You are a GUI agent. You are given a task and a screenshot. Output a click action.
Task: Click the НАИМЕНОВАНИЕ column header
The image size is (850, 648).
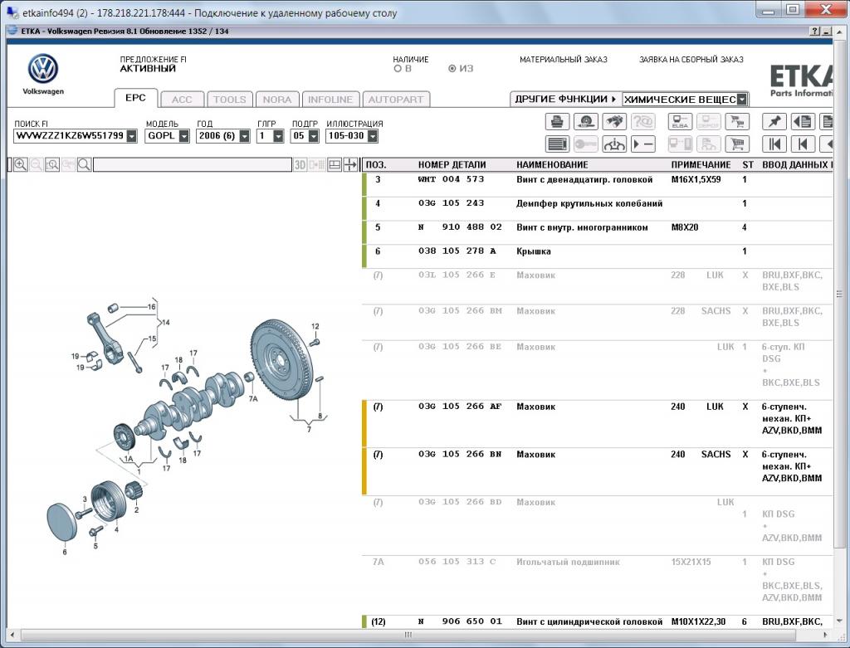552,165
